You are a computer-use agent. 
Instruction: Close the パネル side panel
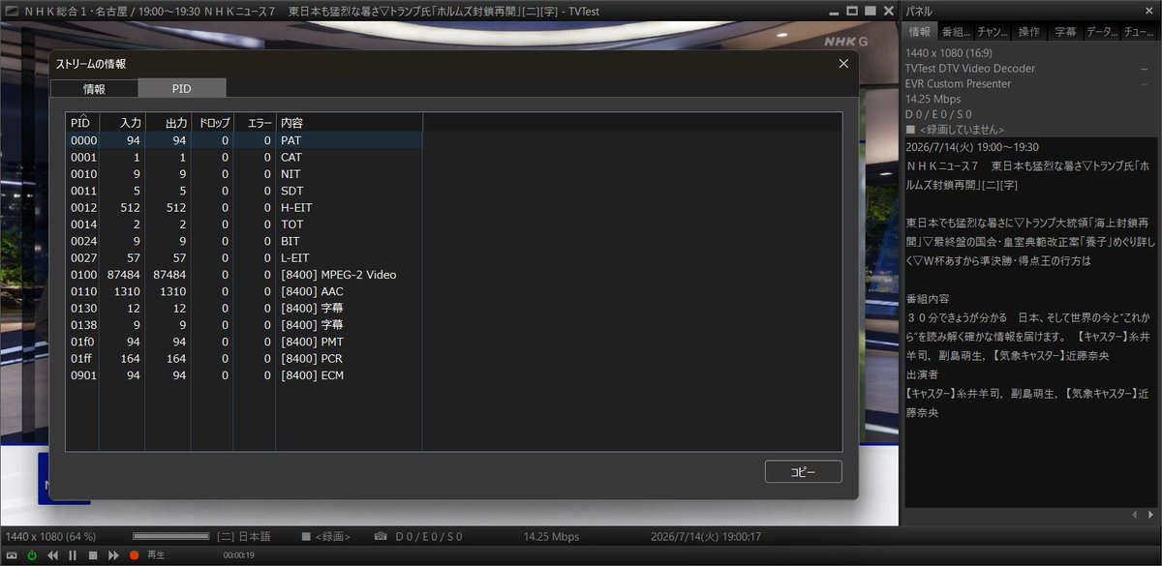(x=1148, y=10)
